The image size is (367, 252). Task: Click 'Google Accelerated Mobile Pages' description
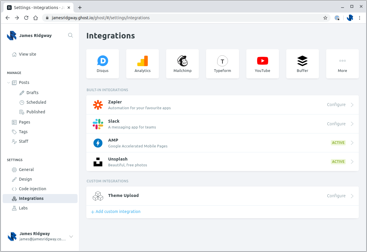point(138,146)
